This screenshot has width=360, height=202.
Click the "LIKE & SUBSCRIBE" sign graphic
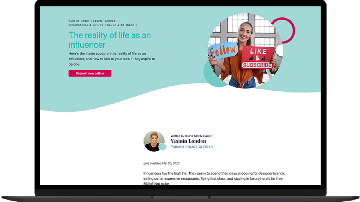(257, 57)
